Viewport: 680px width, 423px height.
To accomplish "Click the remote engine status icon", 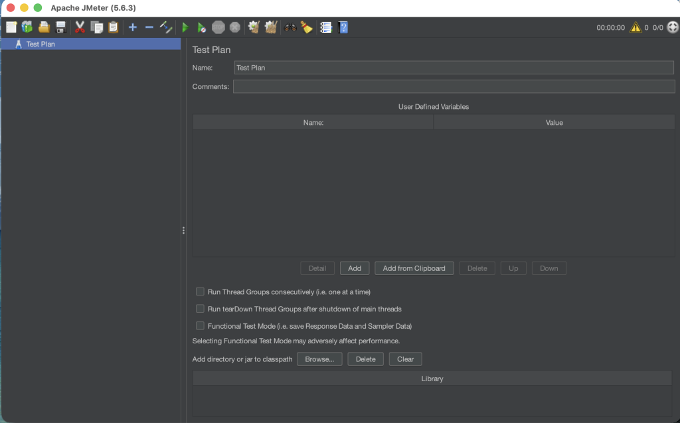I will coord(673,27).
